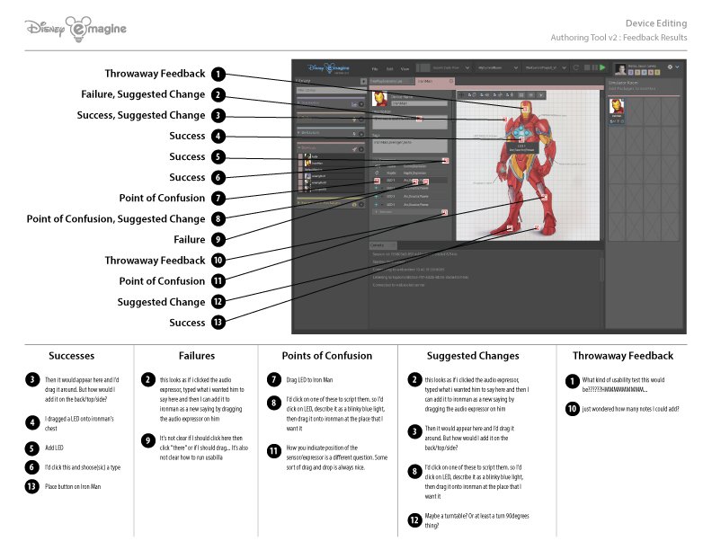Click the Device Name input field
Image resolution: width=712 pixels, height=550 pixels.
coord(420,103)
